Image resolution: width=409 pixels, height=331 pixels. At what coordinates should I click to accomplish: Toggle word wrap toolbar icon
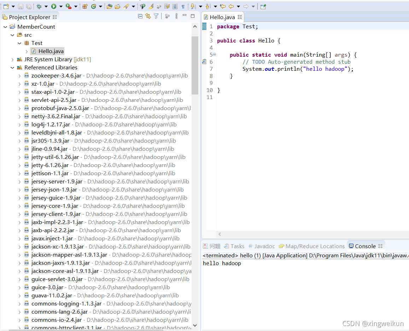click(x=167, y=6)
